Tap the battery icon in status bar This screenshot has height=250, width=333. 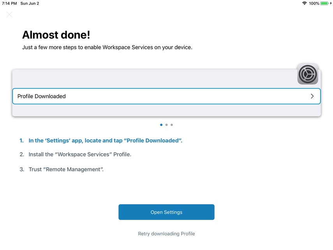(324, 4)
